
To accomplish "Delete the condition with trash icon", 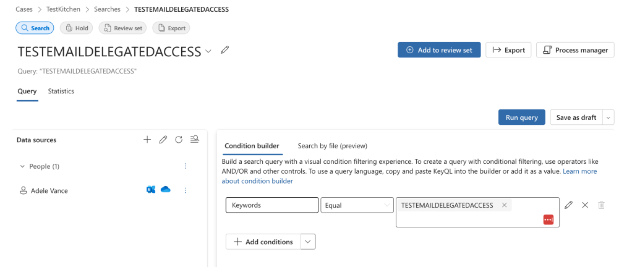I will click(601, 205).
